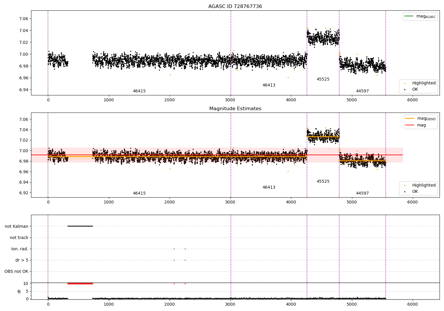
Task: Click the obsid label 46415 in the top plot
Action: coord(139,91)
